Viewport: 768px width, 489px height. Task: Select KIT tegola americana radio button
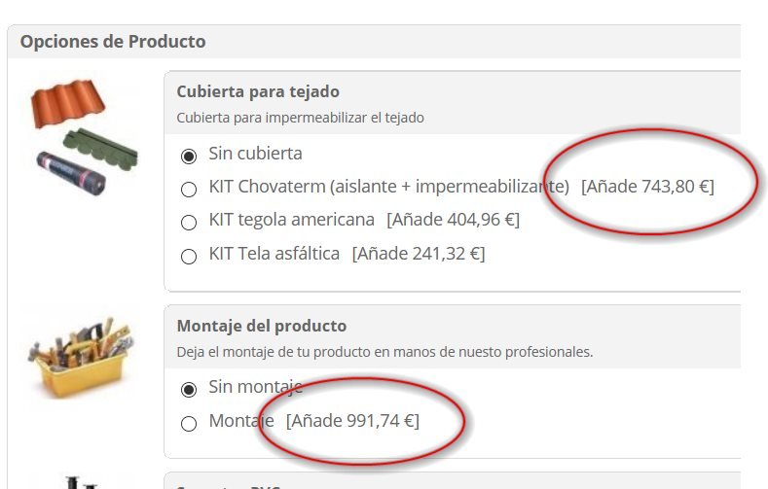(189, 222)
